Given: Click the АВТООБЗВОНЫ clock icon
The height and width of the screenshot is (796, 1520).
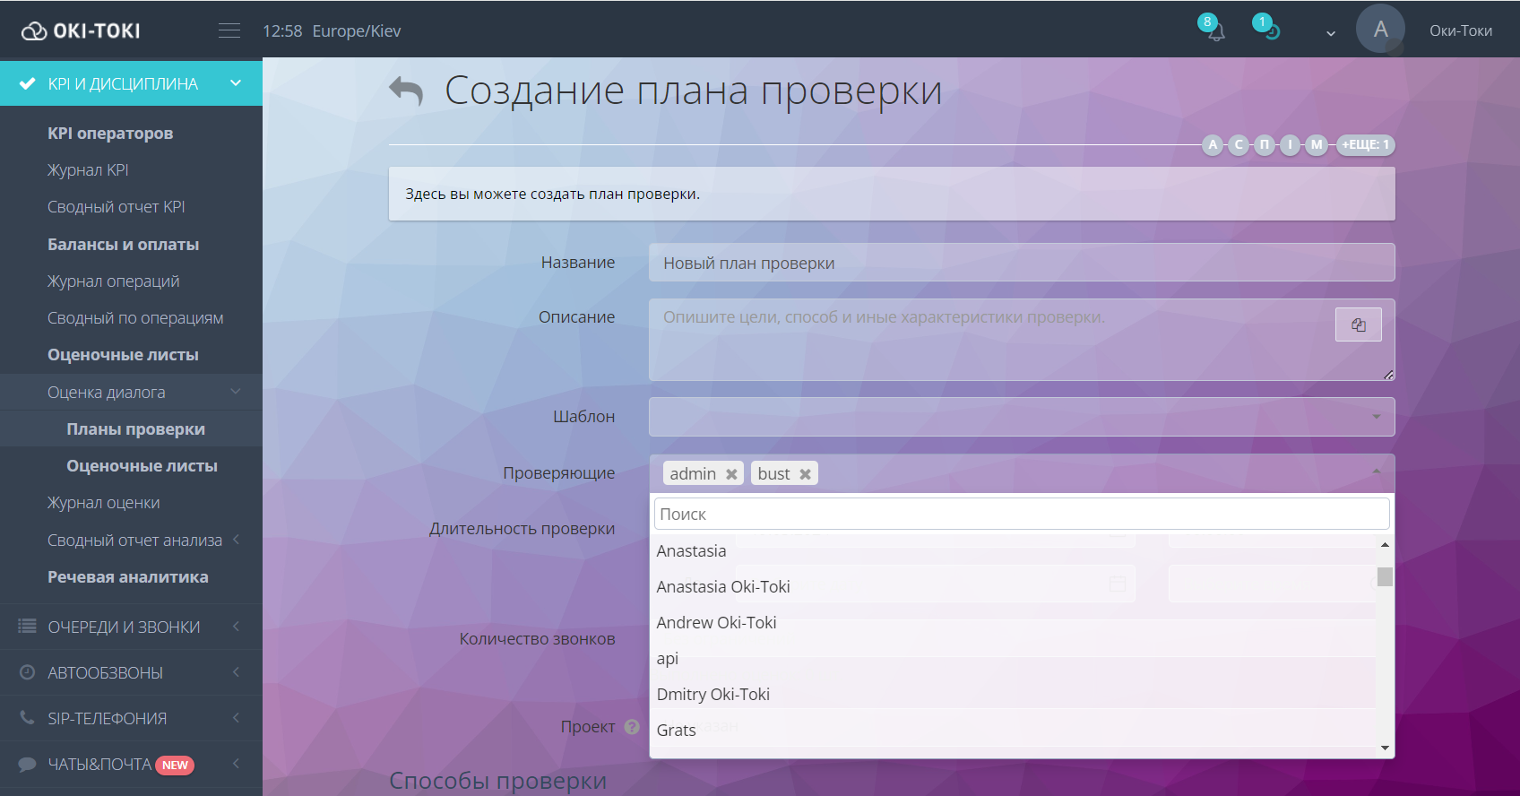Looking at the screenshot, I should (x=28, y=672).
